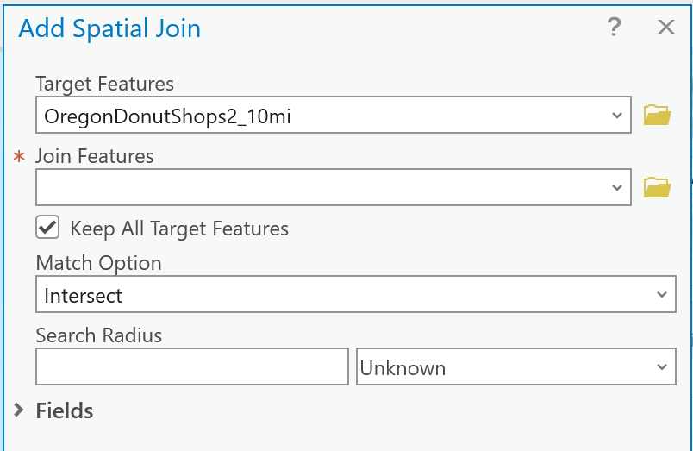Viewport: 693px width, 451px height.
Task: Click the Keep All Target Features label
Action: [x=179, y=229]
